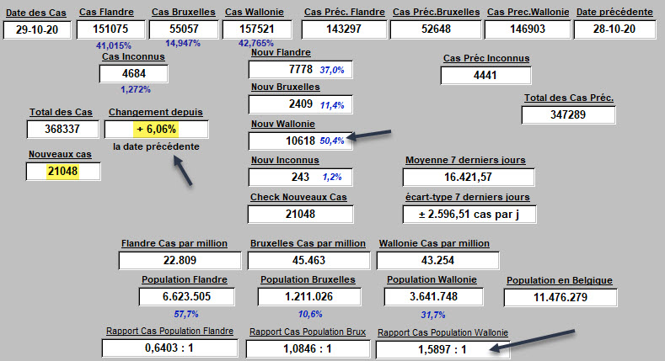Click the "Moyenne 7 derniers jours" label
The width and height of the screenshot is (665, 361).
(x=465, y=160)
